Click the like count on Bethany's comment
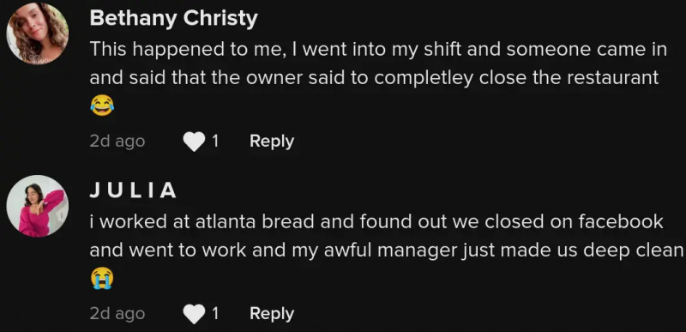Screen dimensions: 686x332 click(x=215, y=142)
